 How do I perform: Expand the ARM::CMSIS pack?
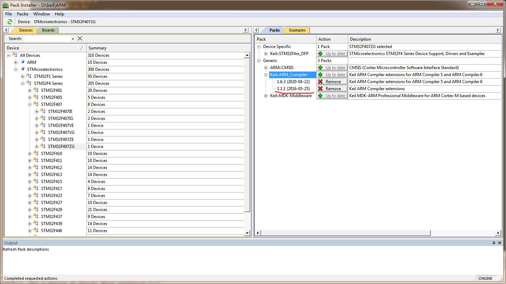point(266,68)
